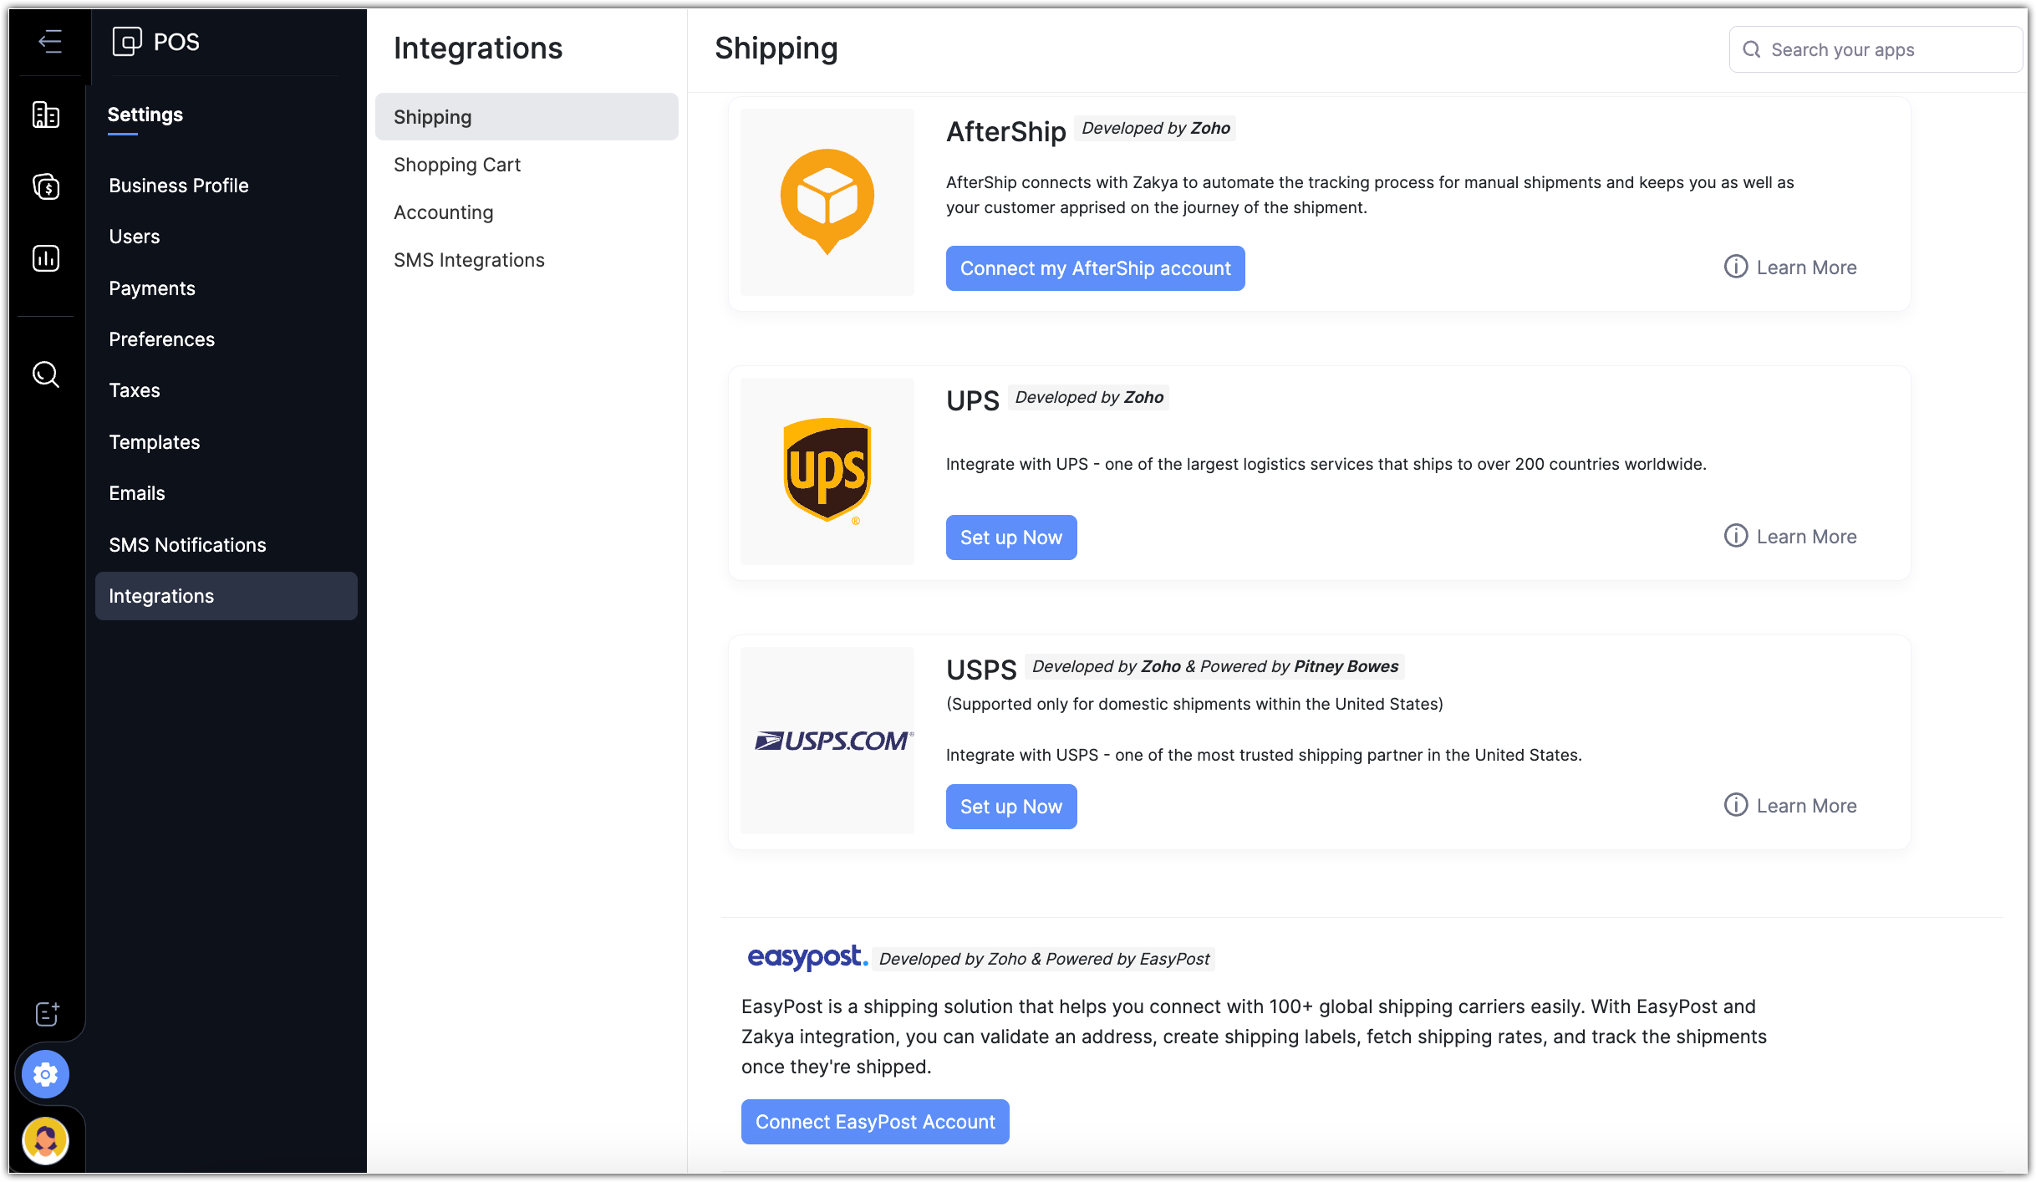Go to Payments settings
2036x1182 pixels.
152,288
